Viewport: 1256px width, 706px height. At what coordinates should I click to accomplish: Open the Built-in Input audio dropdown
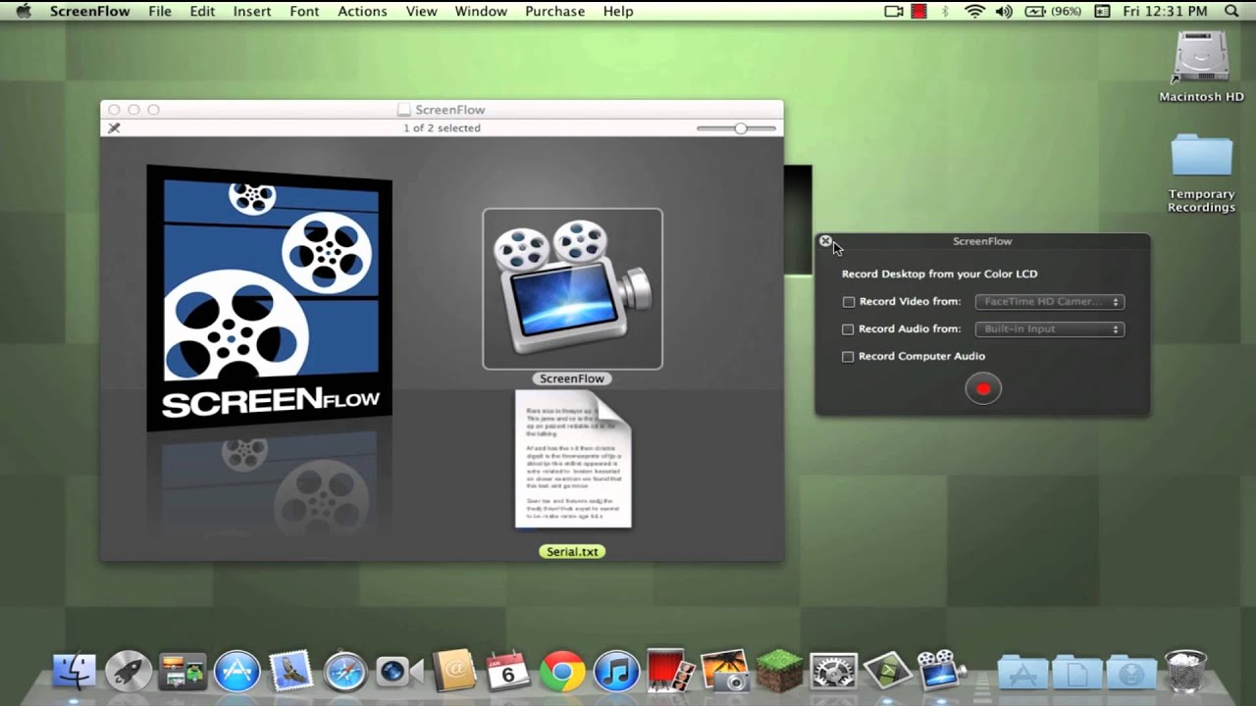pos(1049,329)
